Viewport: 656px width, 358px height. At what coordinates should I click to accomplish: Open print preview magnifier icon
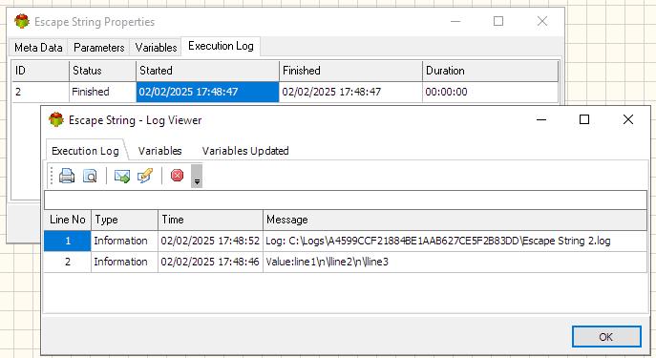90,176
